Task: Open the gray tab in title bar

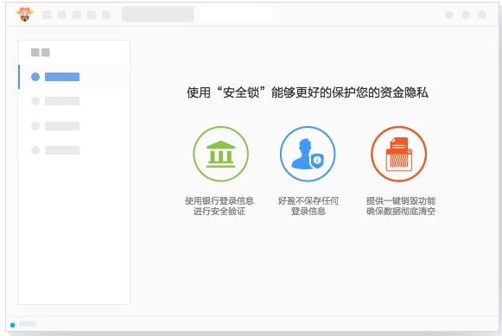Action: pyautogui.click(x=157, y=15)
